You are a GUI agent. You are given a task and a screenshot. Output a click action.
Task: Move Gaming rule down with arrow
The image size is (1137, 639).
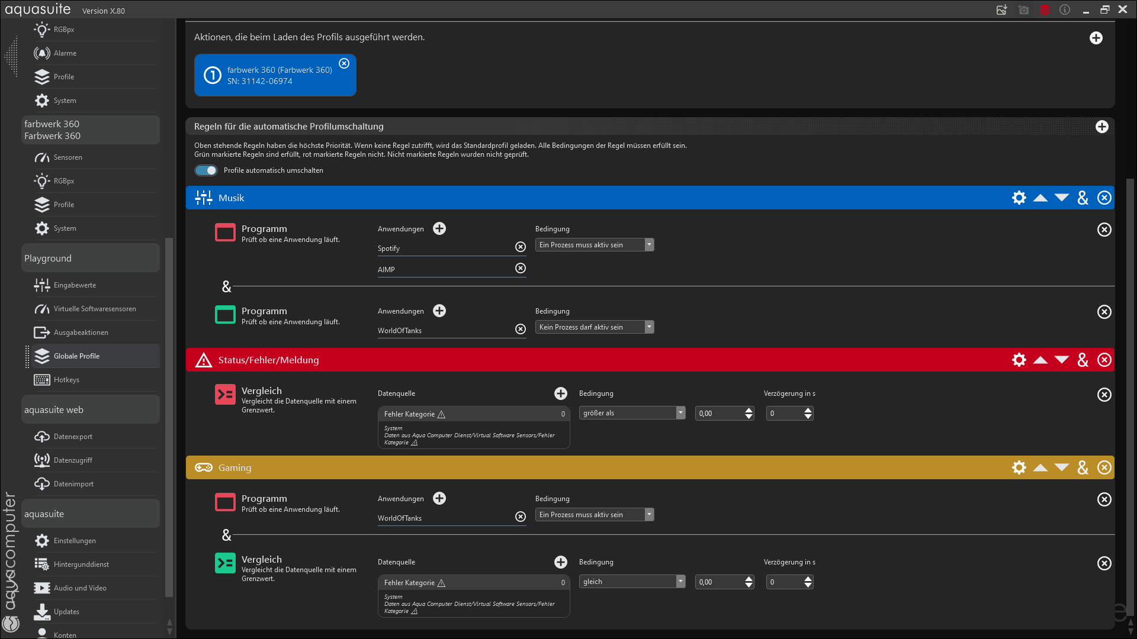(1061, 467)
